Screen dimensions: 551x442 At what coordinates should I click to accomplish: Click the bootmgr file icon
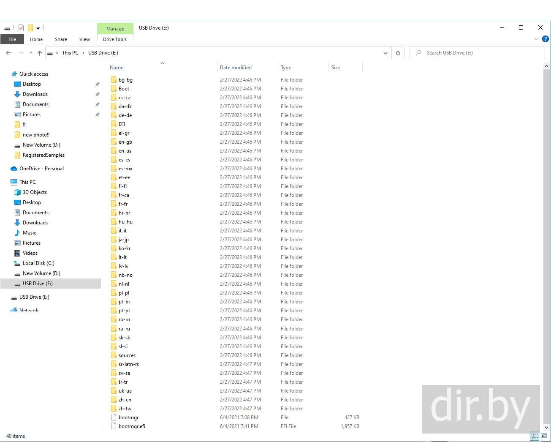coord(114,417)
